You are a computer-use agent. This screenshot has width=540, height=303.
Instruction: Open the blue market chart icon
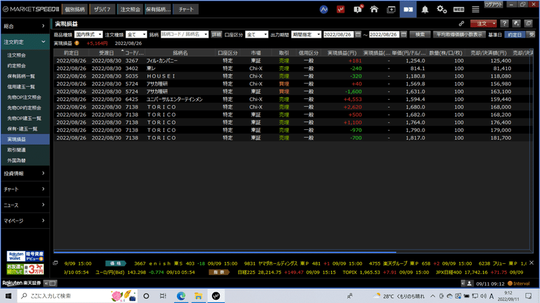pyautogui.click(x=323, y=9)
